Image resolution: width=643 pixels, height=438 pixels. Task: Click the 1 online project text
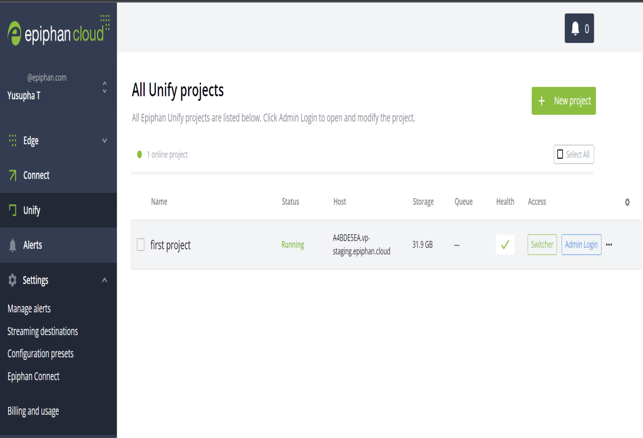167,154
